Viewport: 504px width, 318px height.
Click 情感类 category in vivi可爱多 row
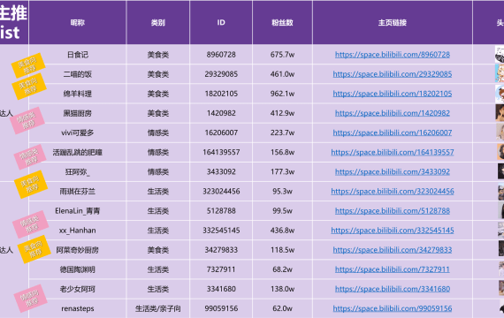[157, 132]
